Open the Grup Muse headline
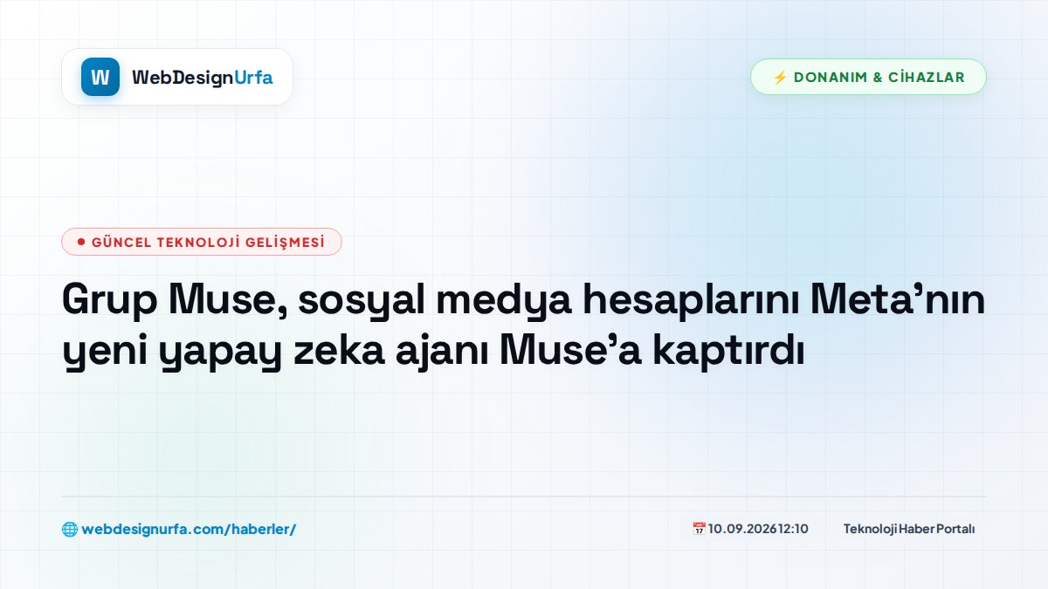Screen dimensions: 1048x589 point(523,325)
